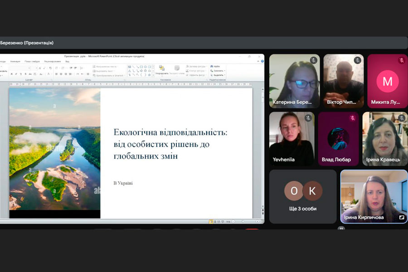Click the muted mic icon on Ірина Кравець tile
Image resolution: width=408 pixels, height=272 pixels.
401,118
